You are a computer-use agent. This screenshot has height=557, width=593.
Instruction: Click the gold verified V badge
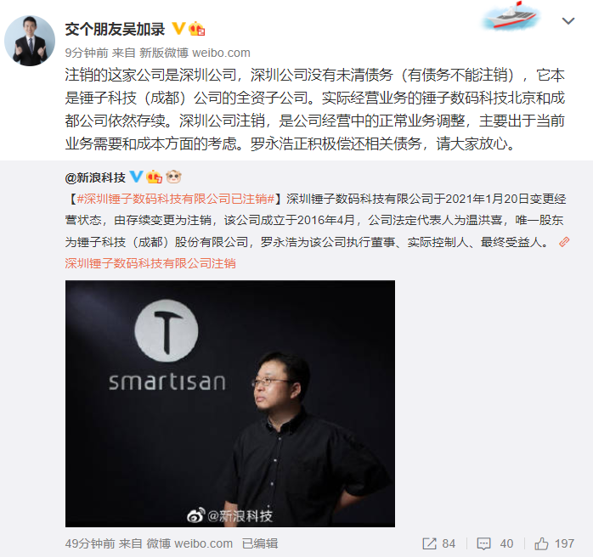click(178, 29)
